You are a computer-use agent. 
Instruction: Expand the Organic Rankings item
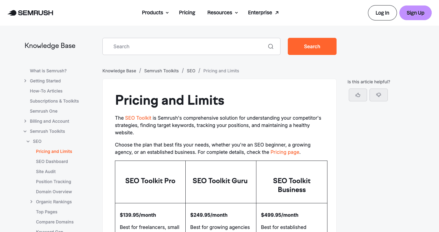pos(31,201)
